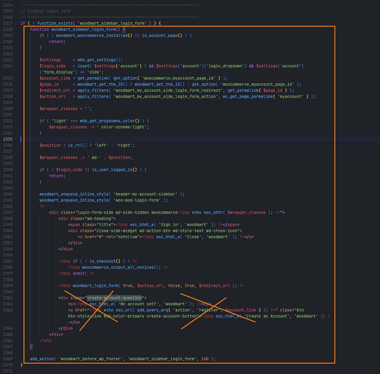Click 'return;' on line 2320

(x=57, y=41)
